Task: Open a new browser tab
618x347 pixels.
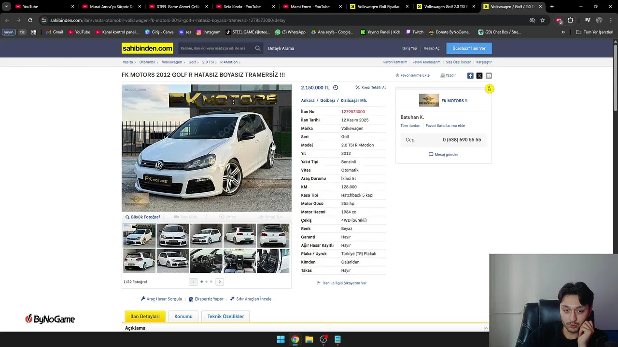Action: [552, 7]
